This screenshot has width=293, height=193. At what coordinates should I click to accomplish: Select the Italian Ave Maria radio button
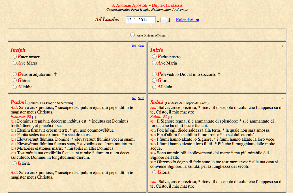(x=154, y=63)
